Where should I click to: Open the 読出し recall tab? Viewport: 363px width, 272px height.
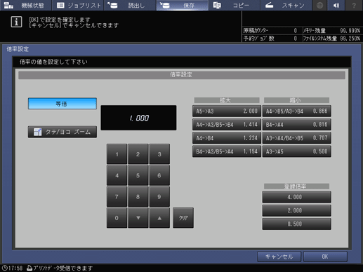tap(130, 5)
